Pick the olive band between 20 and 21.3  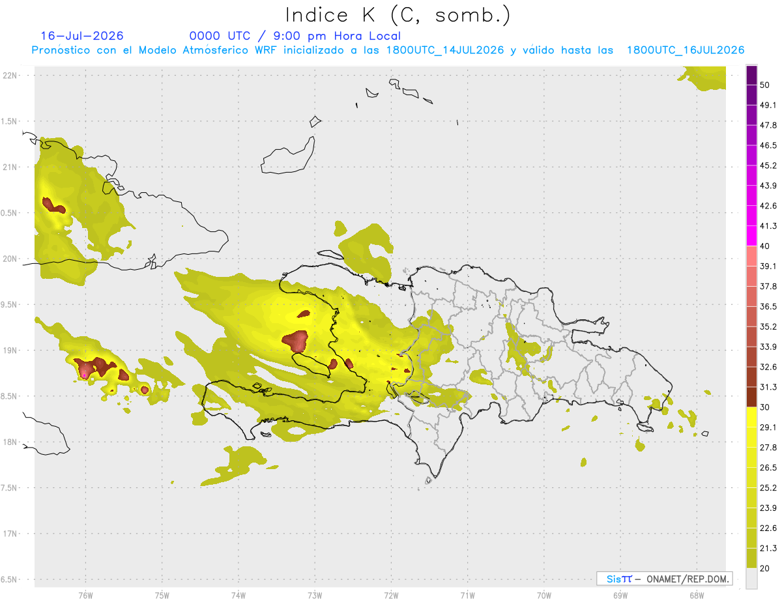[x=751, y=558]
